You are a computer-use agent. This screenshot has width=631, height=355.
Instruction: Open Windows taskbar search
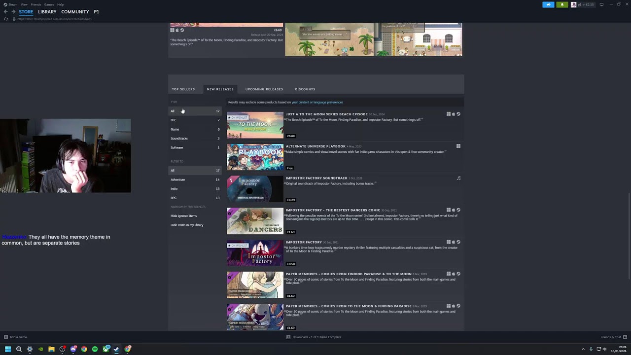[x=19, y=349]
